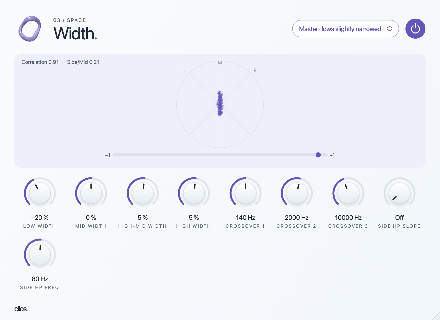Toggle the plugin power bypass button
The image size is (440, 320).
coord(415,29)
